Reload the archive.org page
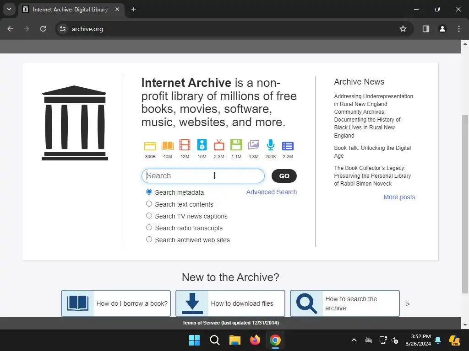This screenshot has height=351, width=469. click(43, 29)
